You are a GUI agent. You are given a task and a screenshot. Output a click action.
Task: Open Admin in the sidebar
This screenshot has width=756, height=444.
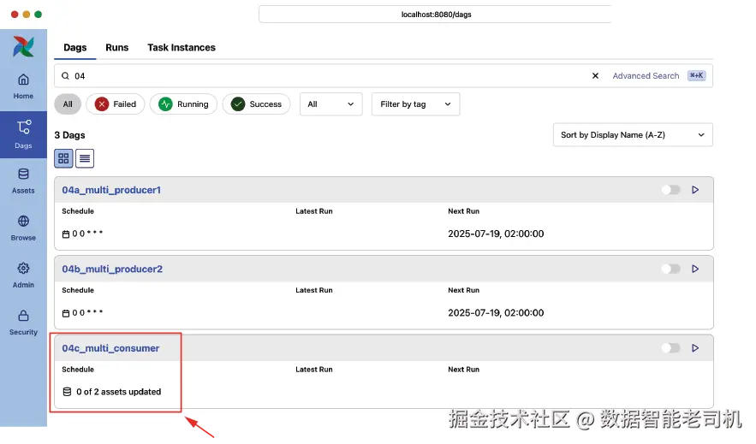[23, 275]
